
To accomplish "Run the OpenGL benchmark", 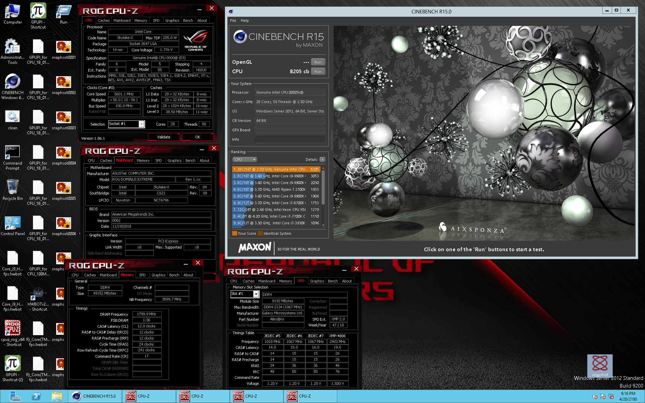I will point(318,62).
